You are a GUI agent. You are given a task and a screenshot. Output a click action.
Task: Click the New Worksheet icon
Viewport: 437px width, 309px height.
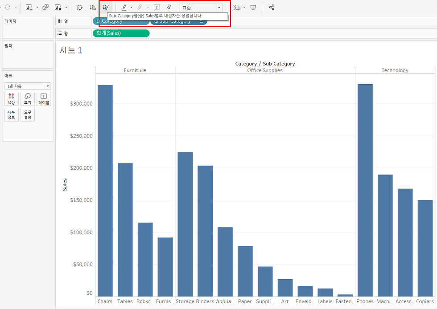coord(29,7)
